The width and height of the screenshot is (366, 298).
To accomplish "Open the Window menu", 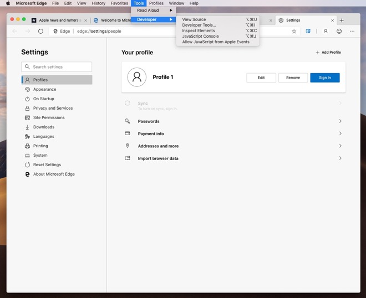I will click(x=176, y=3).
